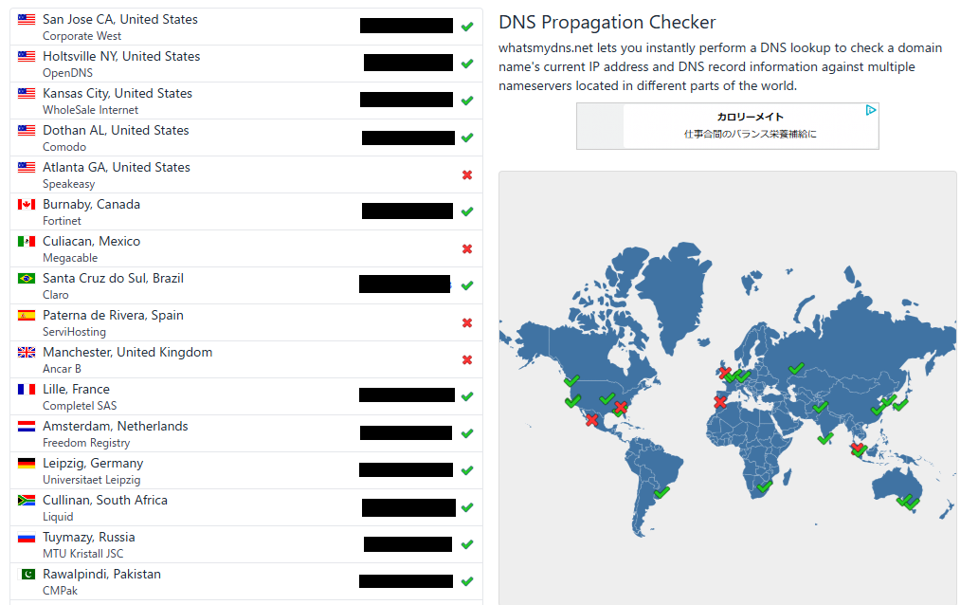Click the red cross over Spain on the map
This screenshot has height=605, width=960.
point(720,402)
